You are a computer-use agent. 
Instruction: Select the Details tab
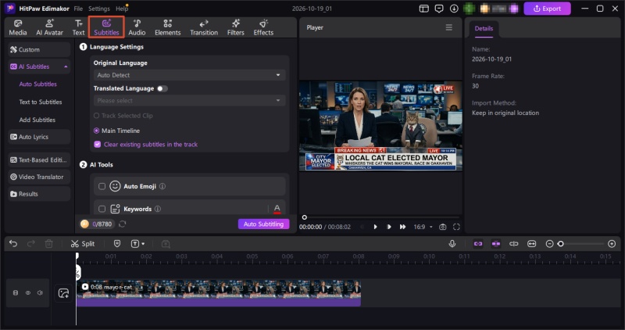(484, 29)
